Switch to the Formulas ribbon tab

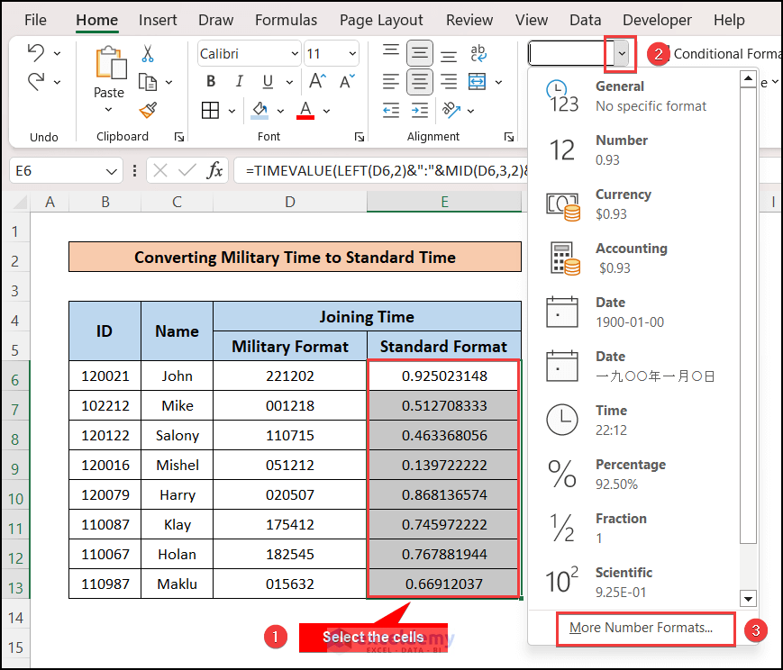point(286,19)
